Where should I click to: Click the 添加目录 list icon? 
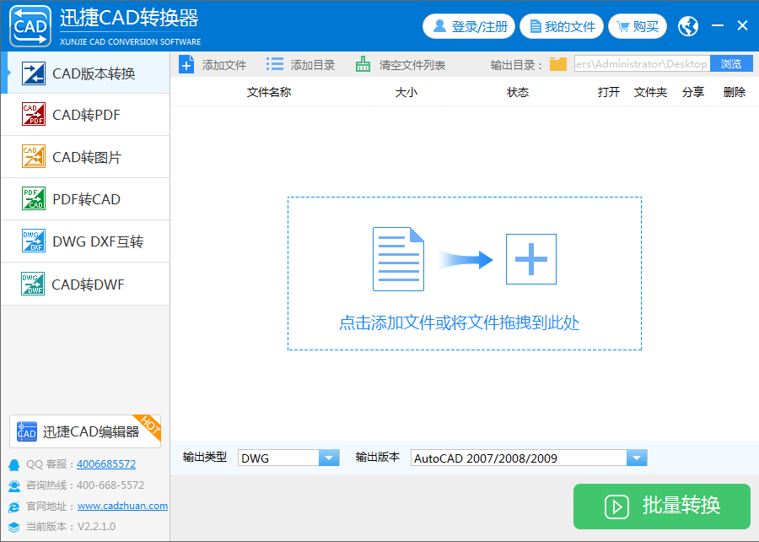[275, 64]
